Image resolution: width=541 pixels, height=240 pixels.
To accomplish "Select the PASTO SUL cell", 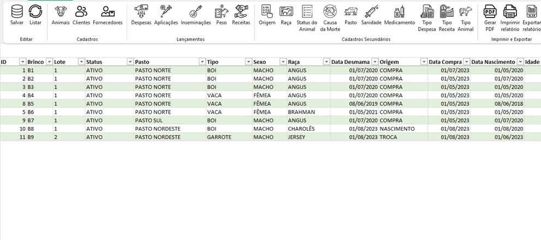I will coord(170,120).
